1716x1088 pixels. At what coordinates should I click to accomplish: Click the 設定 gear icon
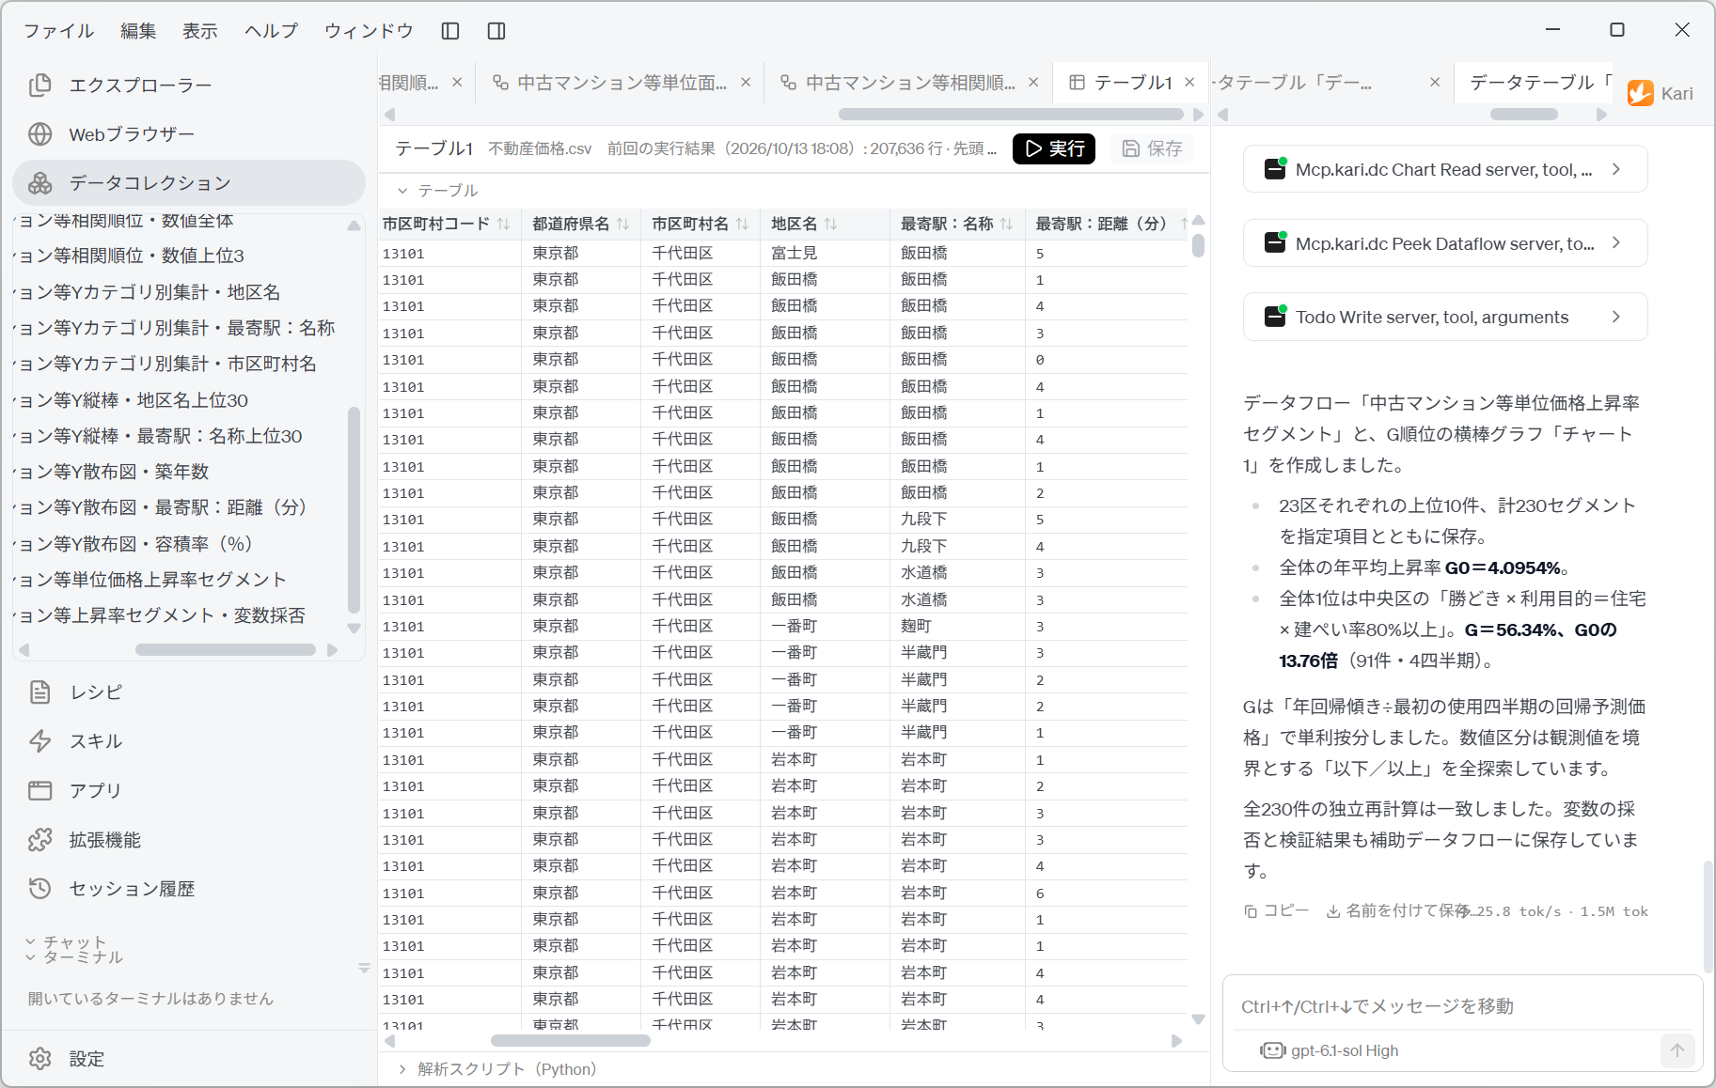click(x=40, y=1059)
